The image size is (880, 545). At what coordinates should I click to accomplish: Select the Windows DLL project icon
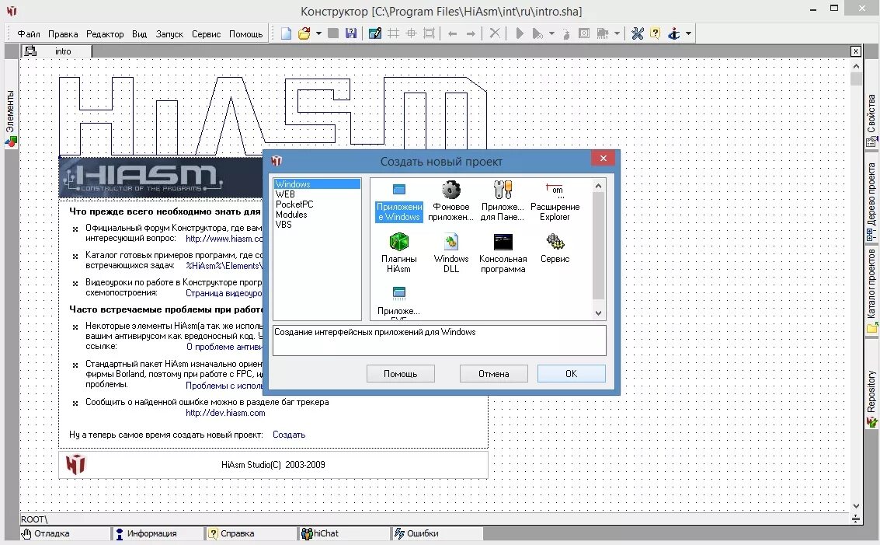[x=450, y=253]
